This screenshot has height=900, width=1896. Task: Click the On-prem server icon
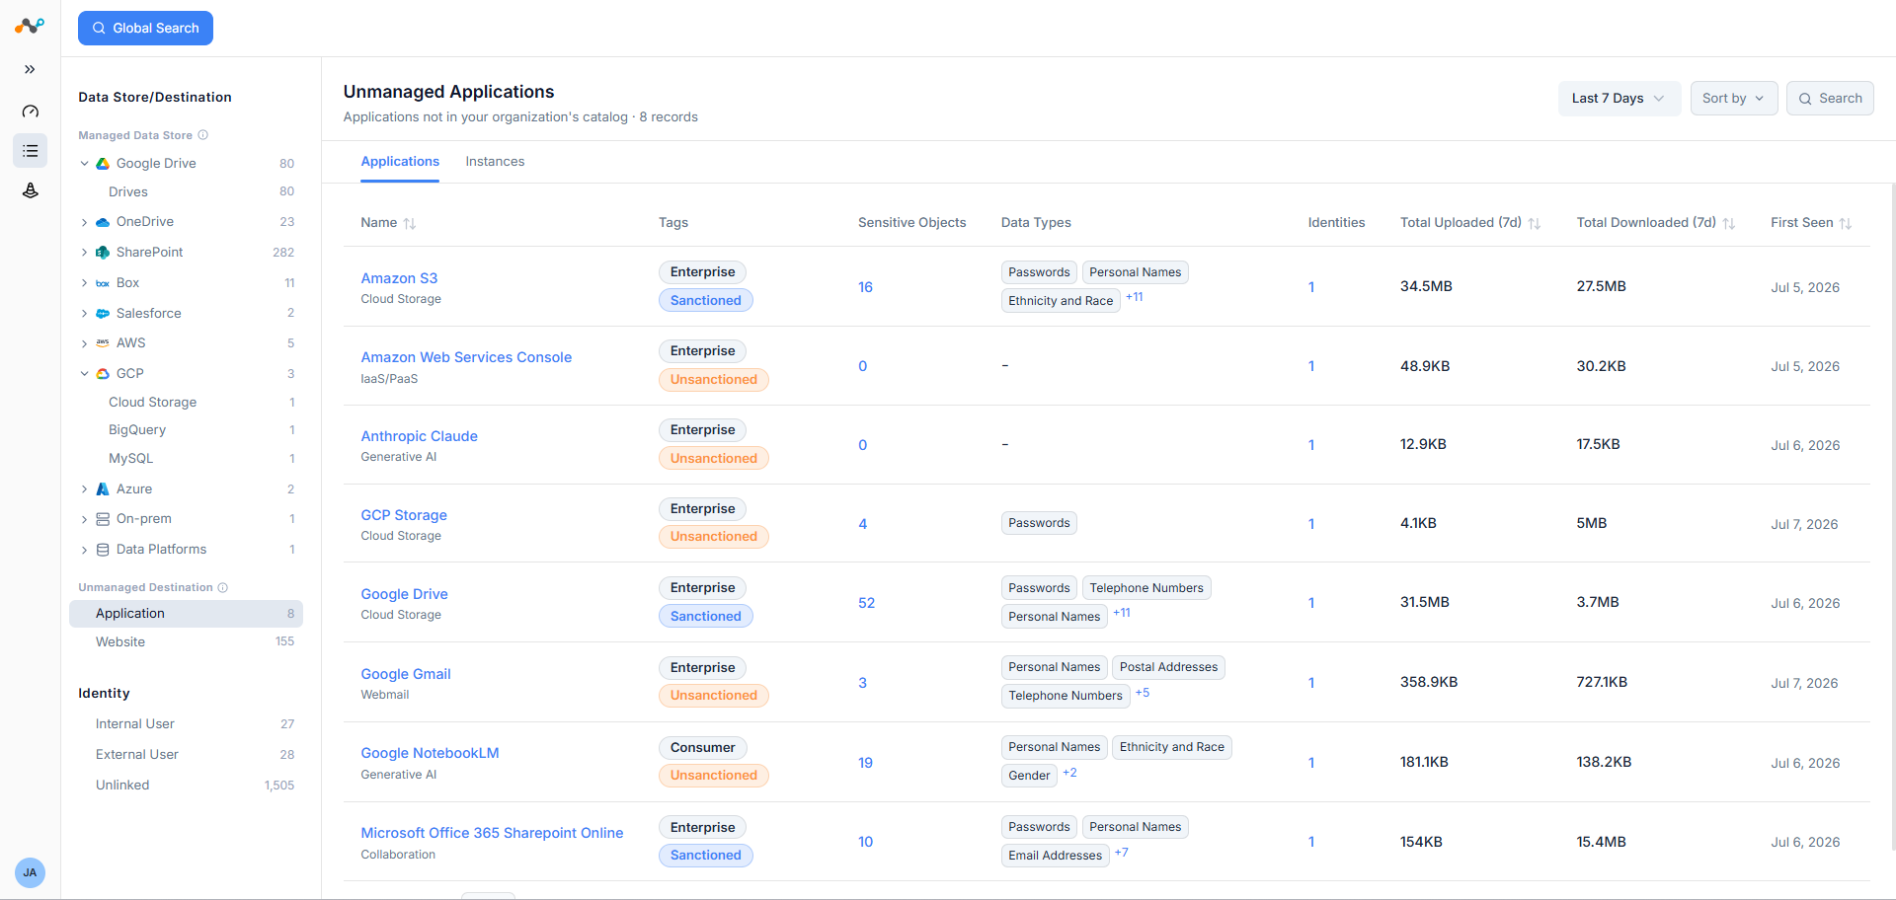click(103, 519)
